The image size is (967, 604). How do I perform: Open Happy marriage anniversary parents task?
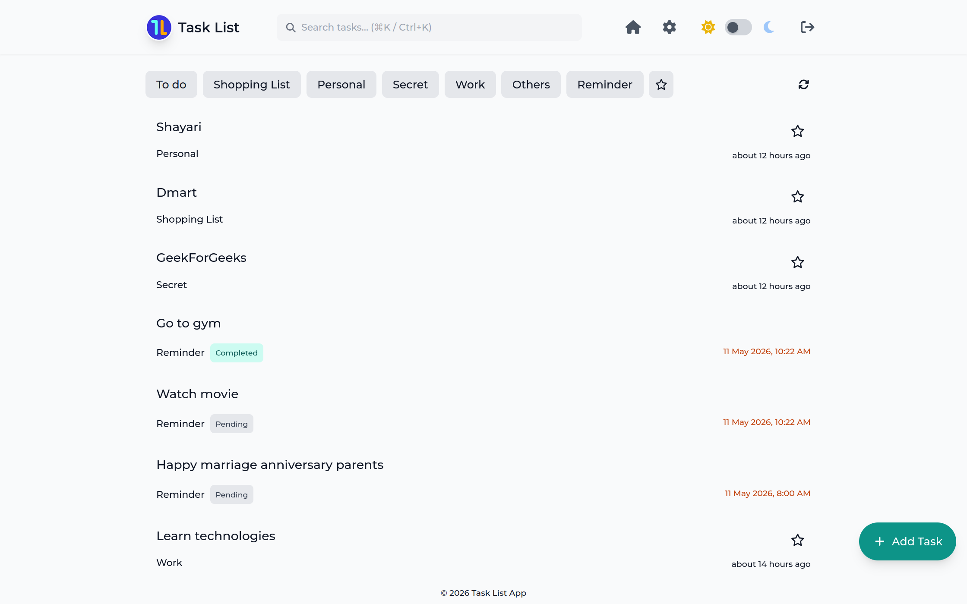click(270, 465)
